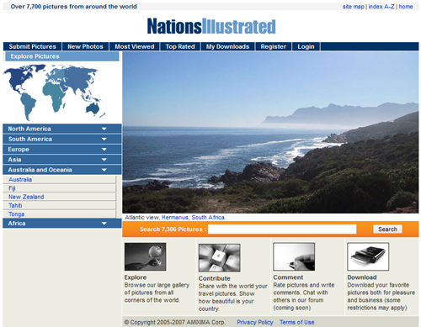Expand the South America region arrow
This screenshot has height=327, width=421.
point(104,139)
